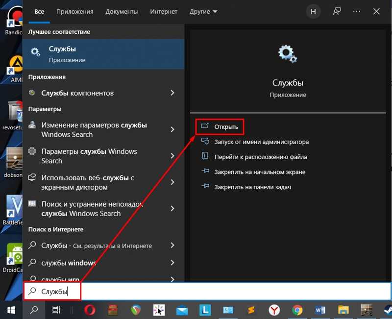
Task: Click the DroidCam desktop shortcut
Action: click(x=14, y=258)
